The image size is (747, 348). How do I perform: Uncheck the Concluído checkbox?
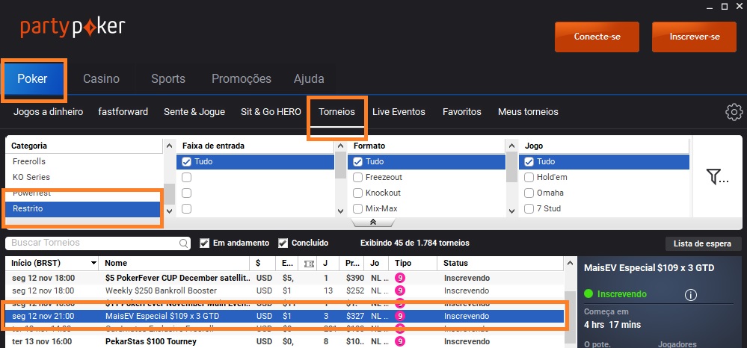click(x=283, y=243)
